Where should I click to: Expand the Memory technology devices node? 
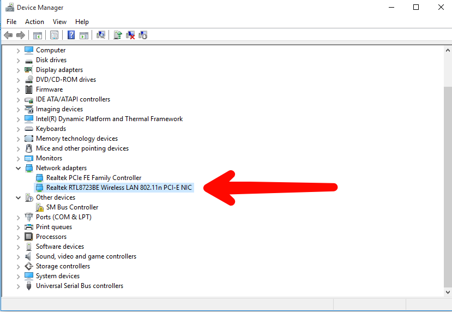tap(18, 139)
